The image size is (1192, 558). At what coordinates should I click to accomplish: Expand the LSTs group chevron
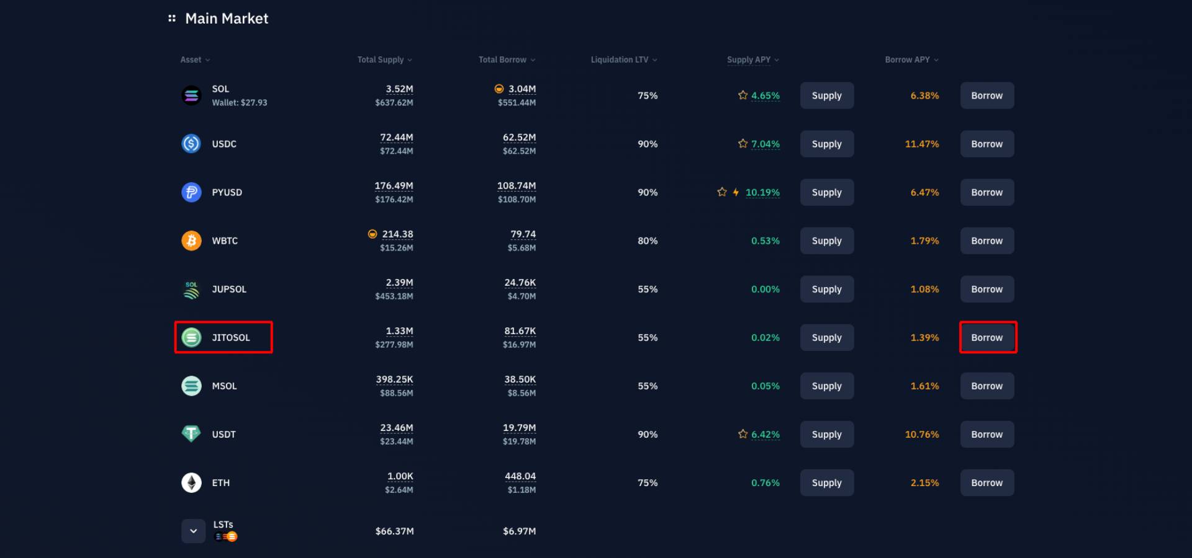pyautogui.click(x=193, y=531)
